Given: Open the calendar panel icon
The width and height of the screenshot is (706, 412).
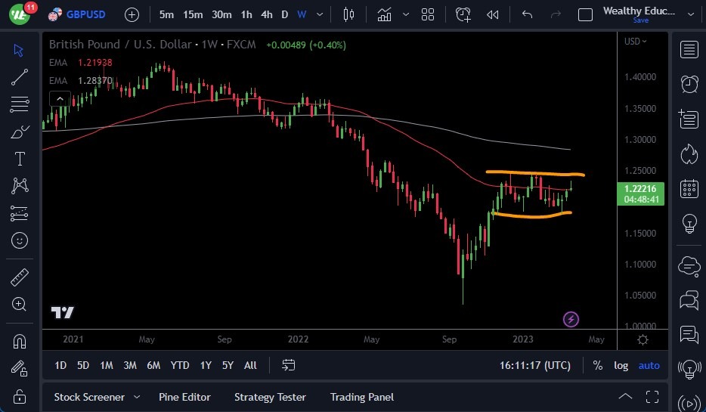Looking at the screenshot, I should (689, 188).
